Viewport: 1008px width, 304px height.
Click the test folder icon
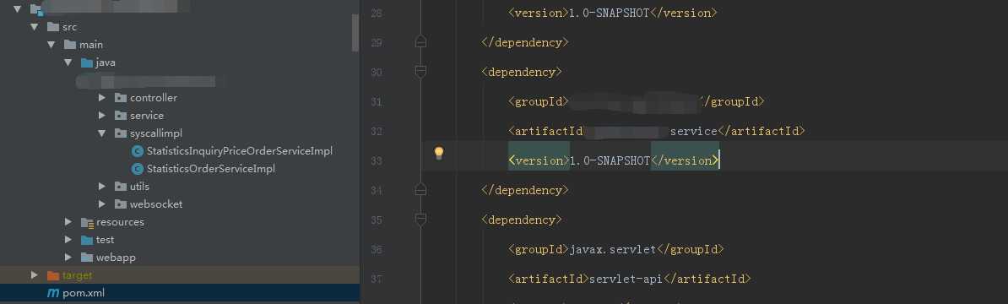87,240
